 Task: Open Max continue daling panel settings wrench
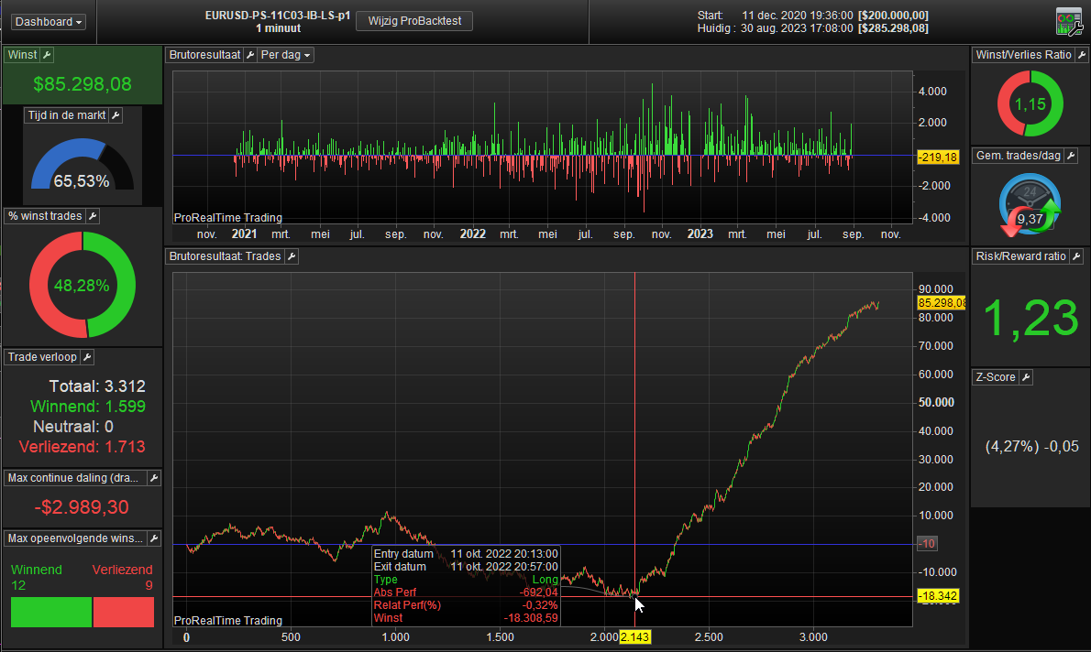[x=153, y=477]
